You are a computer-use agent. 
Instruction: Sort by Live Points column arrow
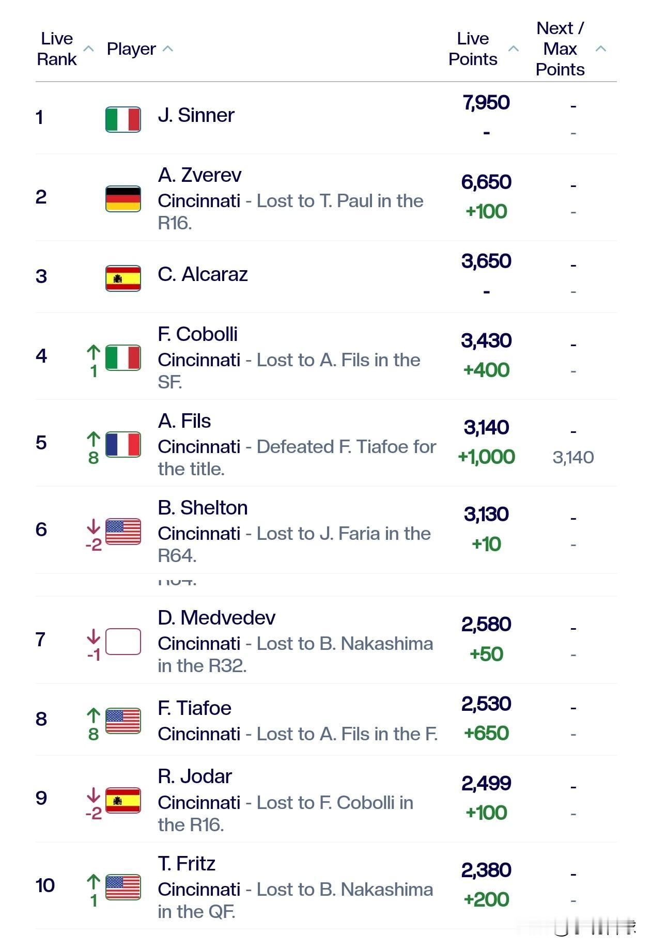point(514,49)
